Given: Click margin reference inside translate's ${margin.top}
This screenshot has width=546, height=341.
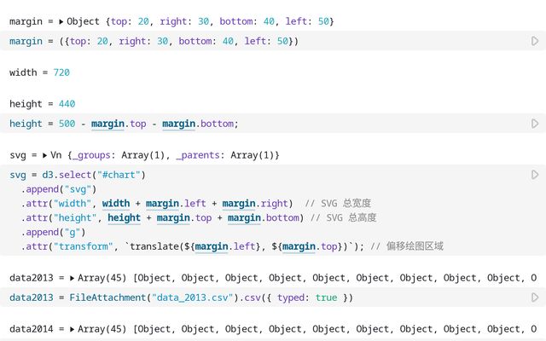Looking at the screenshot, I should 299,246.
